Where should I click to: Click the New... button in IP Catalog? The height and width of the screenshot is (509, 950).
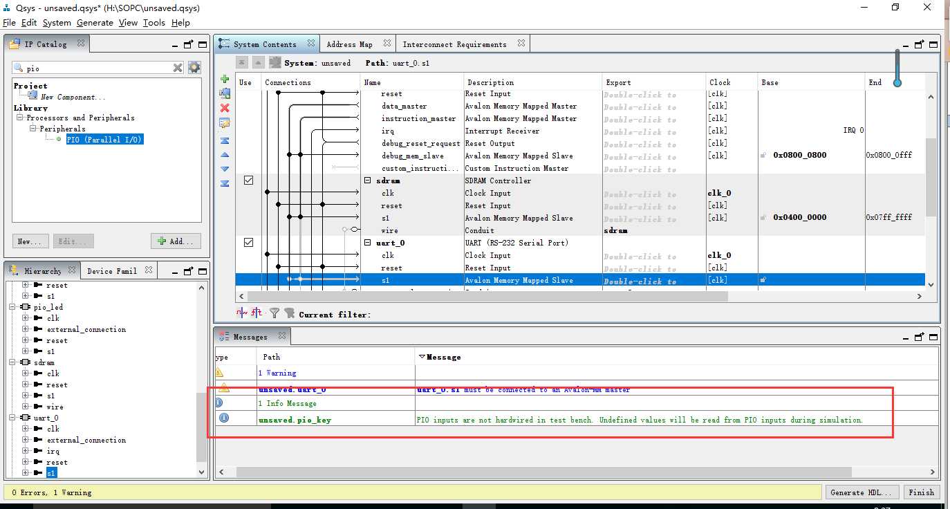[30, 241]
